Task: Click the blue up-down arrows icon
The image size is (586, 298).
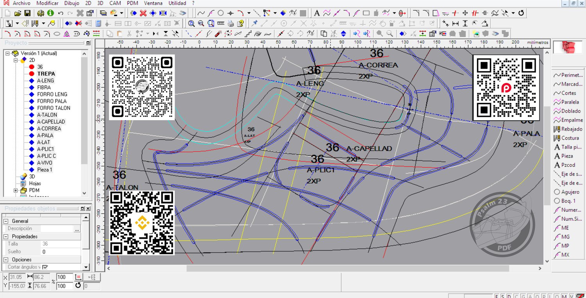Action: coord(343,34)
